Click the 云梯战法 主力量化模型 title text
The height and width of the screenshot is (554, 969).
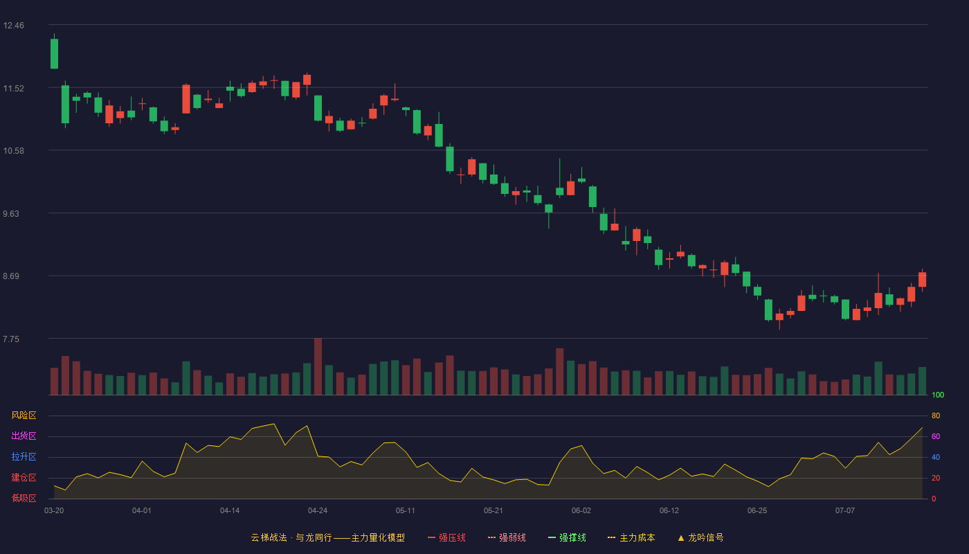pyautogui.click(x=327, y=537)
